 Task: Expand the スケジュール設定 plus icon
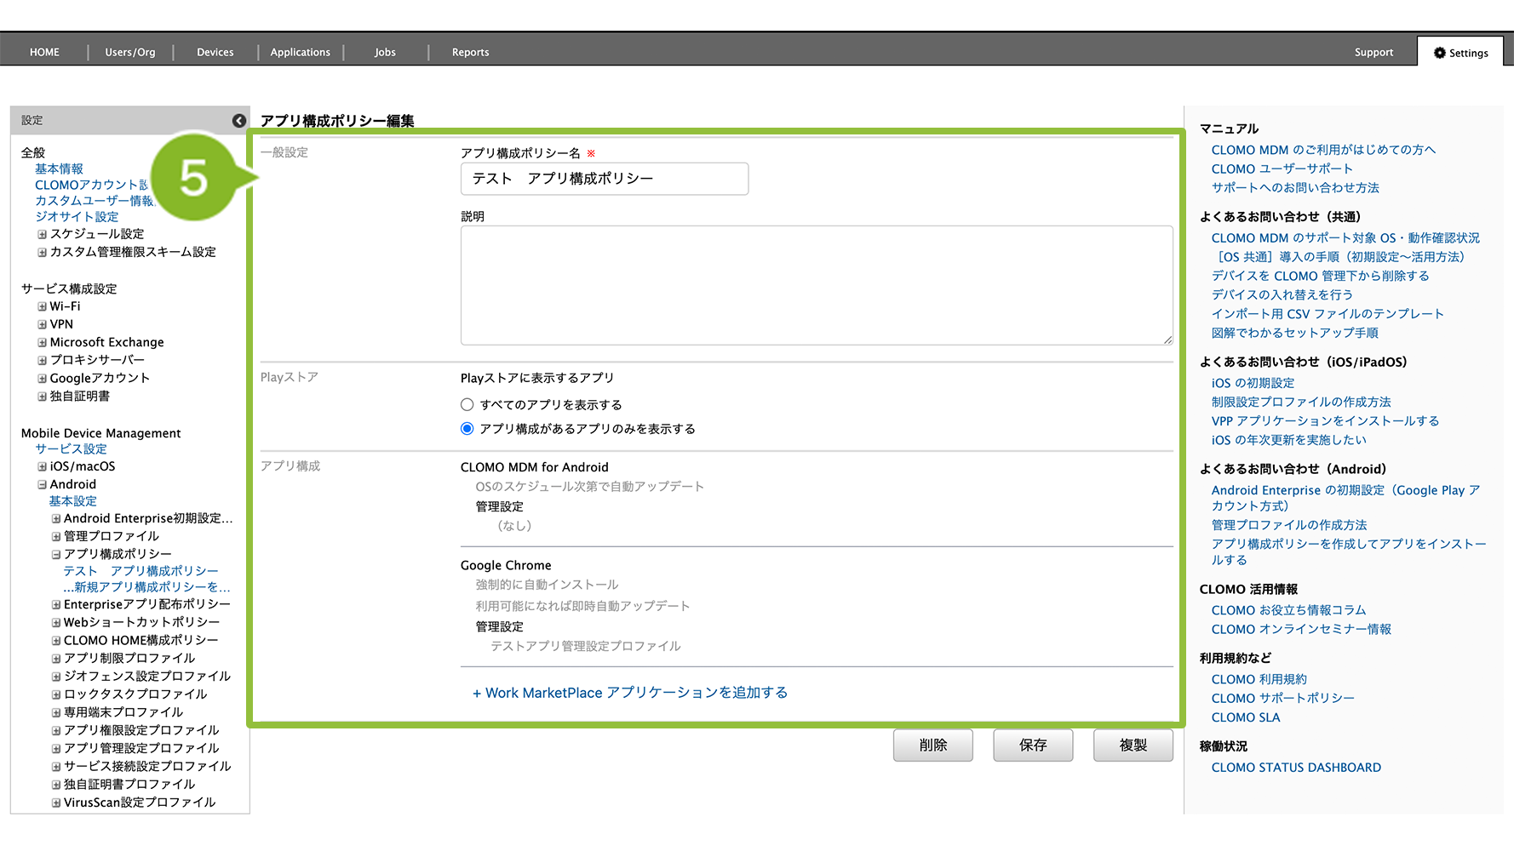(42, 234)
